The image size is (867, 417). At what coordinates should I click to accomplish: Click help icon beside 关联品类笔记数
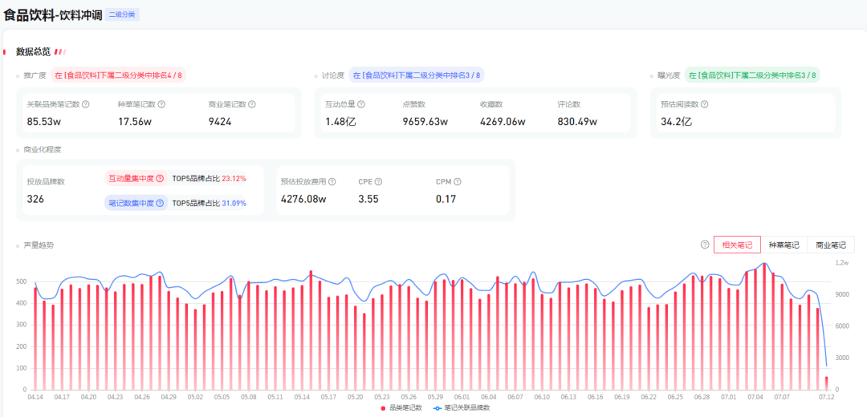(86, 104)
